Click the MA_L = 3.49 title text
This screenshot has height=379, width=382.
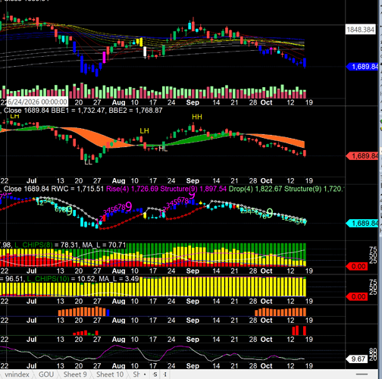coord(119,279)
